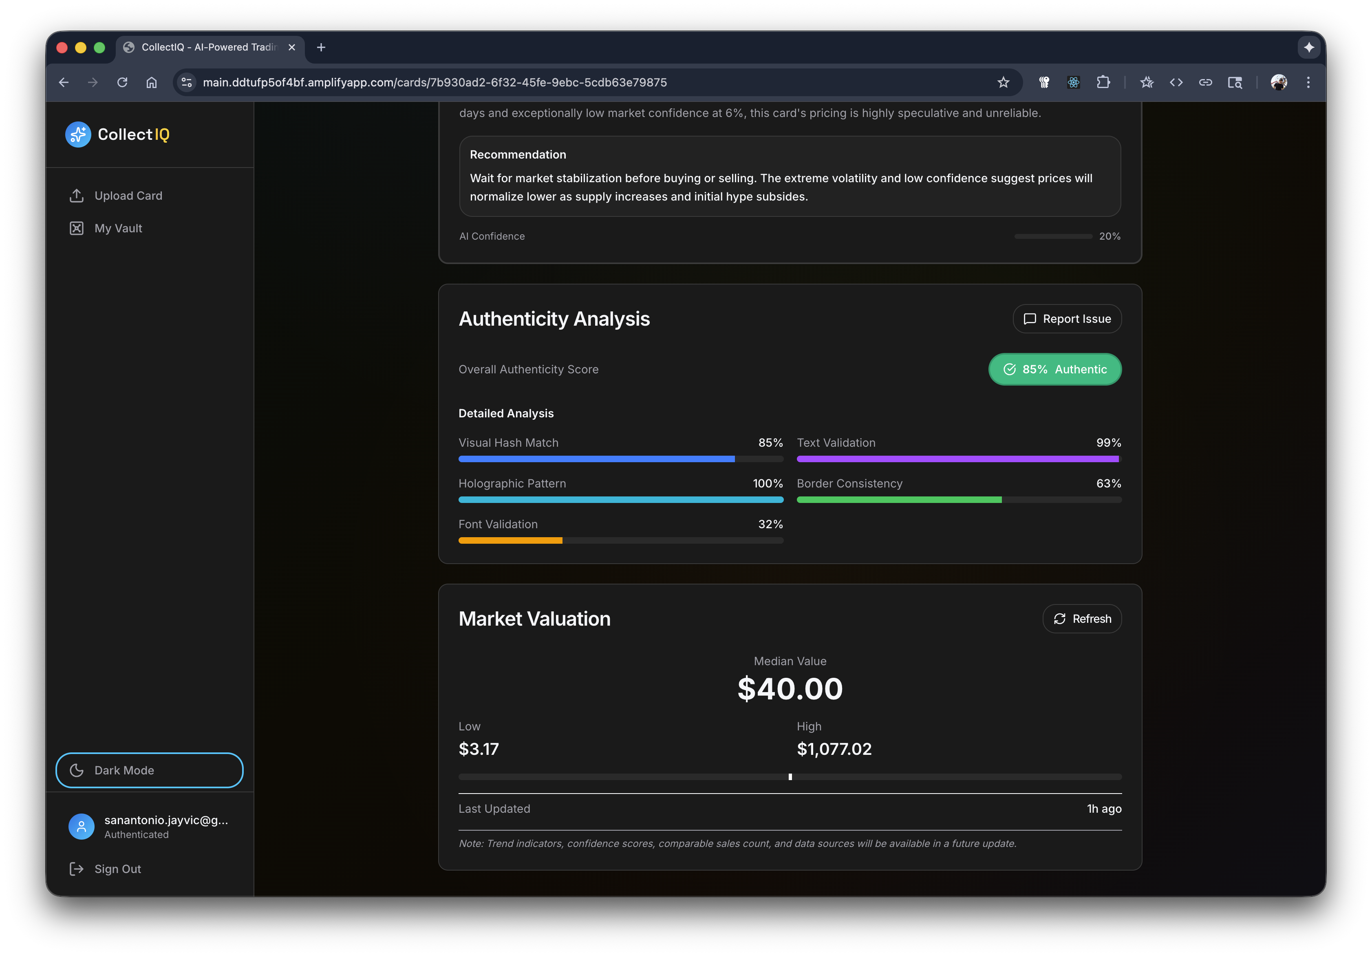Screen dimensions: 1372x957
Task: Reload the page in the browser
Action: (123, 82)
